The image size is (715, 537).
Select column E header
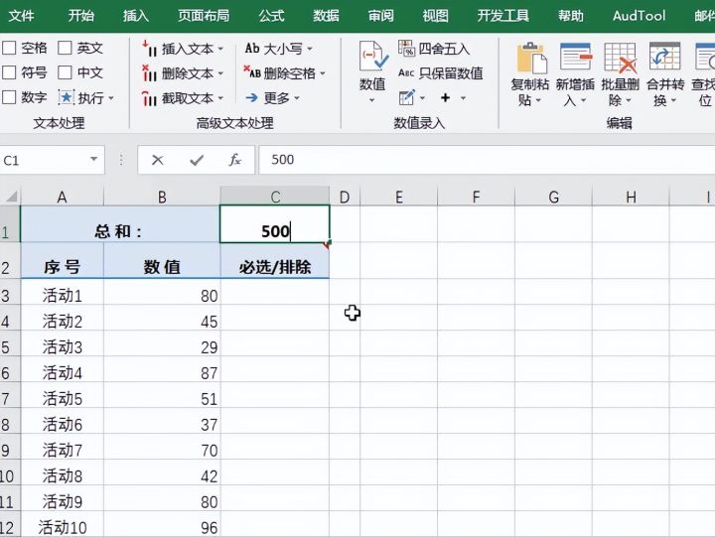click(x=398, y=197)
